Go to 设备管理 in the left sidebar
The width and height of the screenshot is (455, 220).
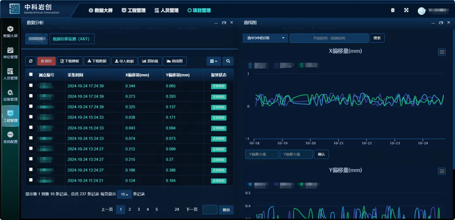tap(11, 95)
